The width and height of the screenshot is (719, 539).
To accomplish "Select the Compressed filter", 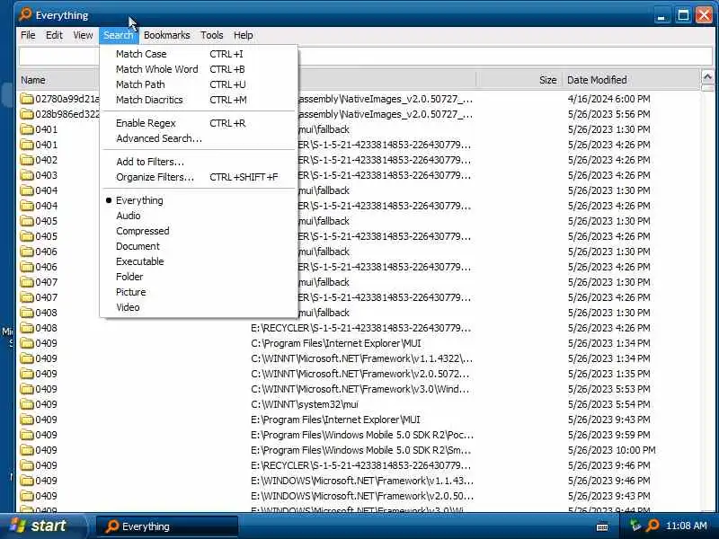I will point(199,231).
